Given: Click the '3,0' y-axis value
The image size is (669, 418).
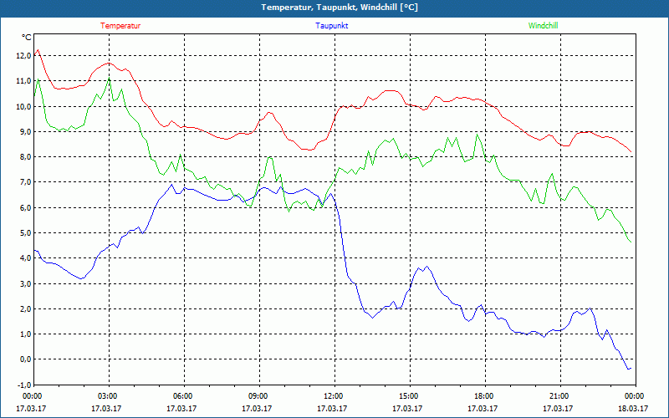Looking at the screenshot, I should coord(25,283).
